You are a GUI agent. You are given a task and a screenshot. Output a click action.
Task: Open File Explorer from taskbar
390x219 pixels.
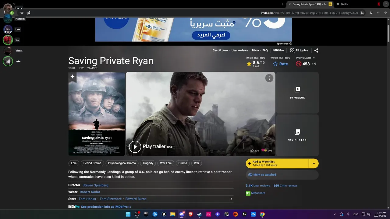(173, 214)
